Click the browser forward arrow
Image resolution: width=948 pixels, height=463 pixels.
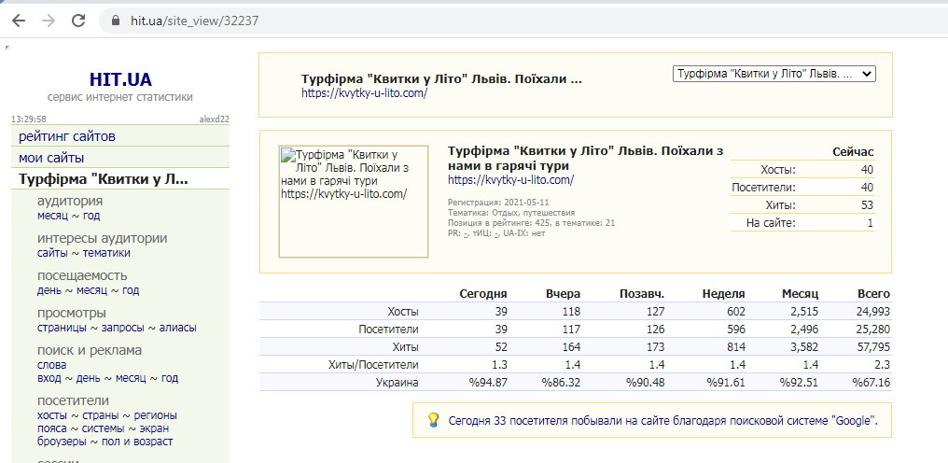49,21
